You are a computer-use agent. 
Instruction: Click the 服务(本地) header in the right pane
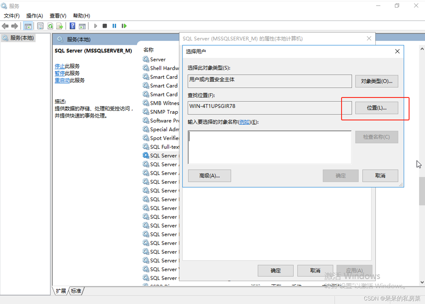(x=79, y=40)
